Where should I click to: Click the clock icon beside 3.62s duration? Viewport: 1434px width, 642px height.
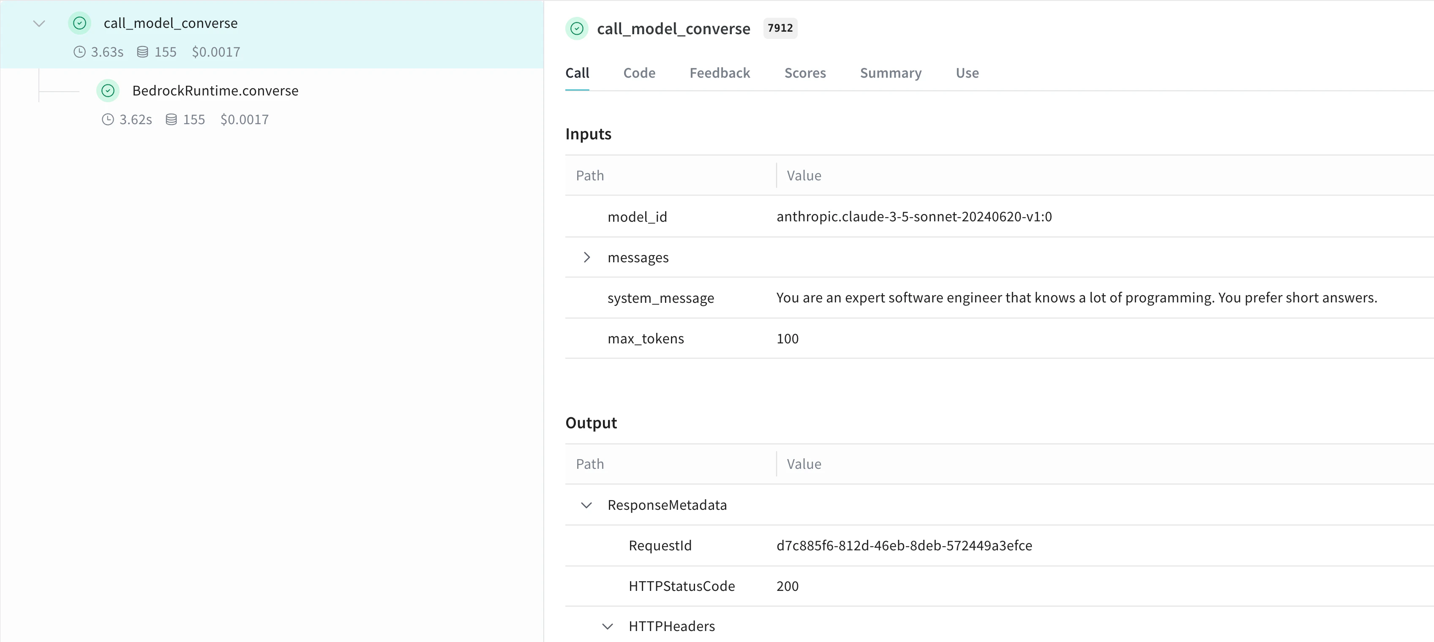tap(107, 119)
